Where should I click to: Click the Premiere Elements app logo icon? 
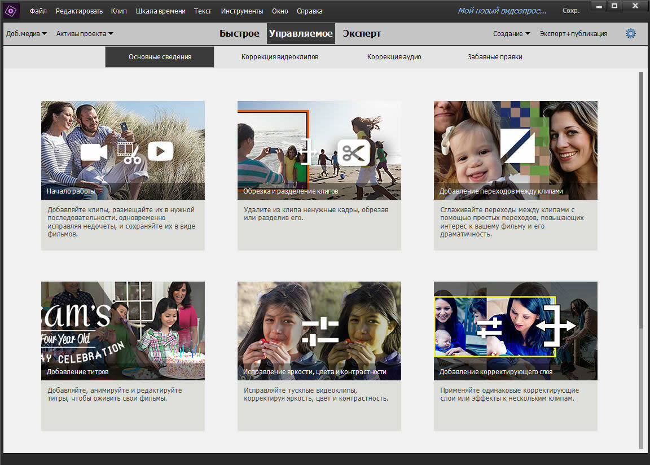click(11, 11)
